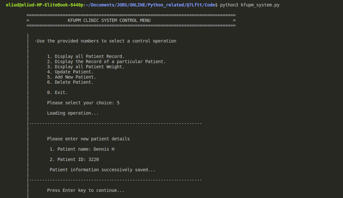Image resolution: width=343 pixels, height=198 pixels.
Task: Click 'Please select your choice: 5' line
Action: tap(83, 103)
